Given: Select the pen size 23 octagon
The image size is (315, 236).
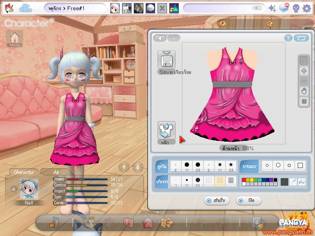Looking at the screenshot, I should click(x=198, y=181).
